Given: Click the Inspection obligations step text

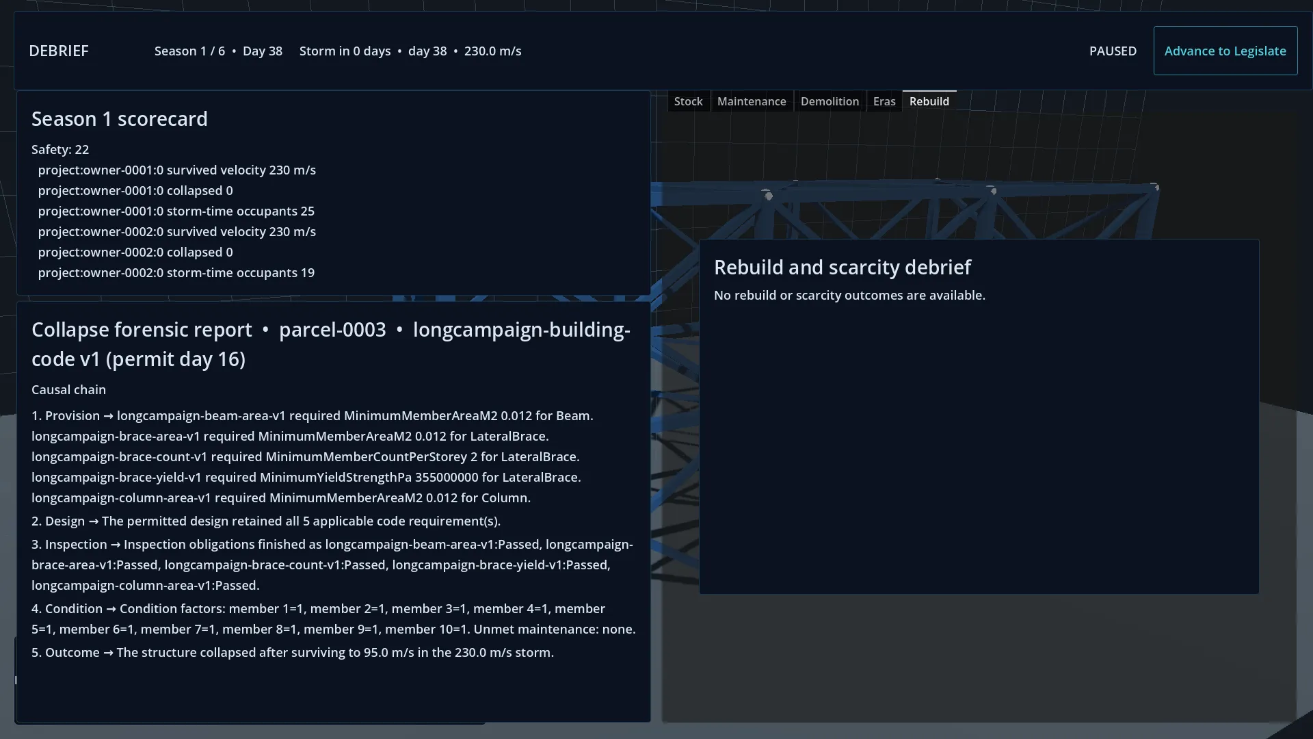Looking at the screenshot, I should pyautogui.click(x=332, y=565).
